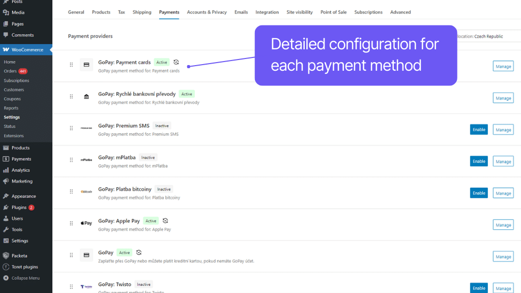Enable the GoPay mPlatba payment method
Screen dimensions: 521x293
[479, 161]
